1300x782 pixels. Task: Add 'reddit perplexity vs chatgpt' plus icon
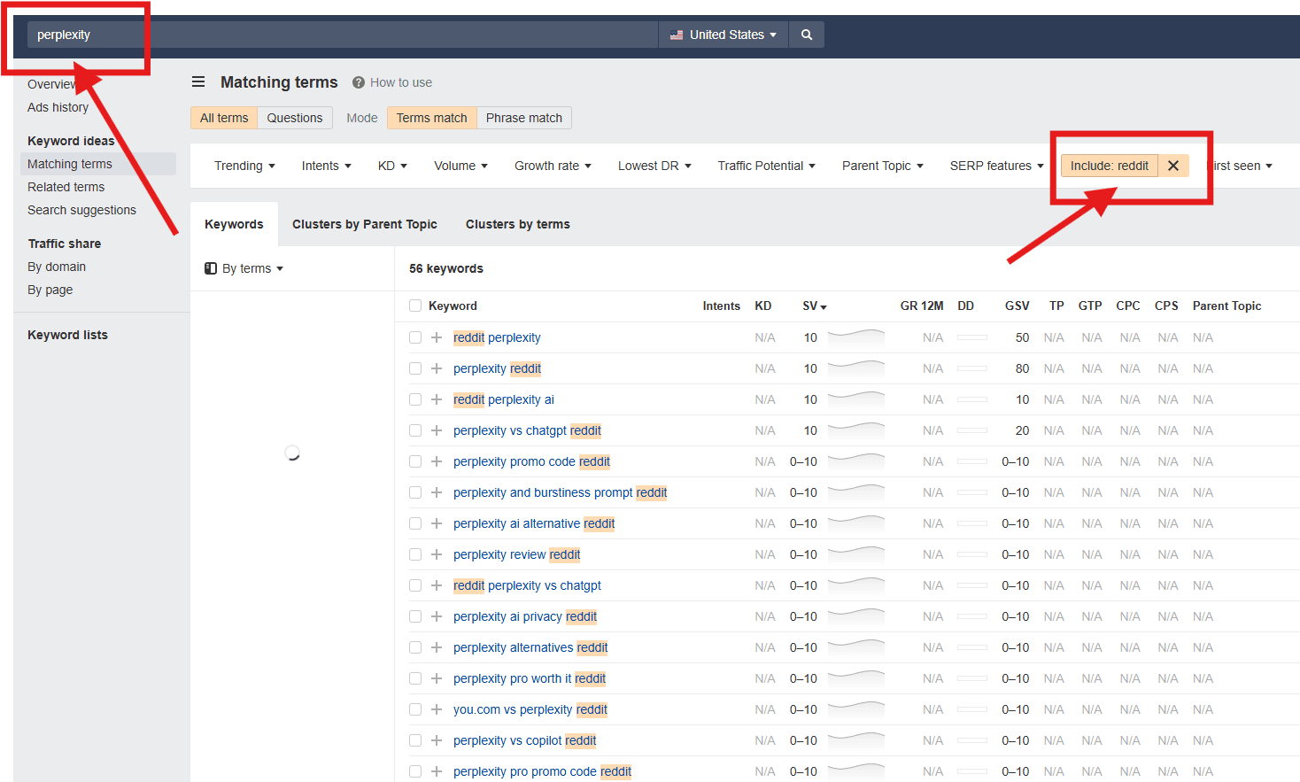[437, 585]
